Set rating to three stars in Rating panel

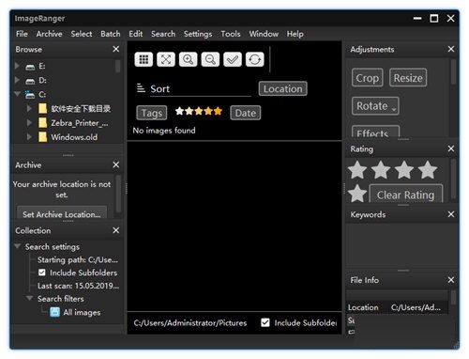tap(404, 170)
